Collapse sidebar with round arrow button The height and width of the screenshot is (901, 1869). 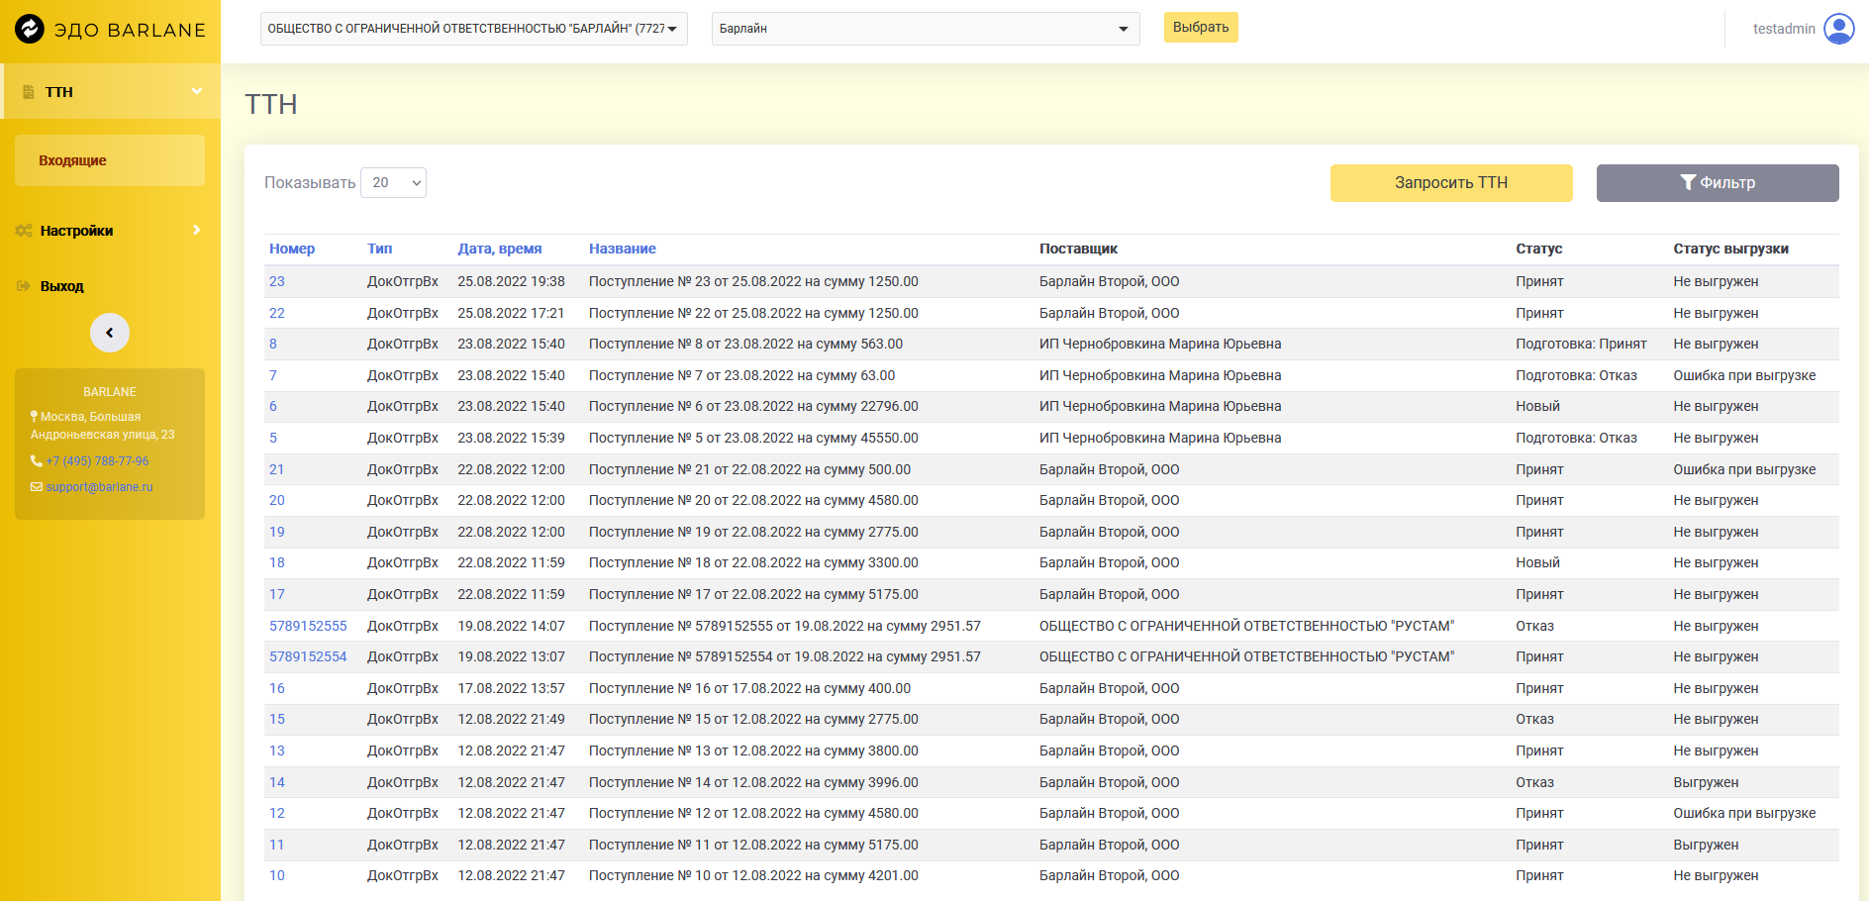click(110, 333)
